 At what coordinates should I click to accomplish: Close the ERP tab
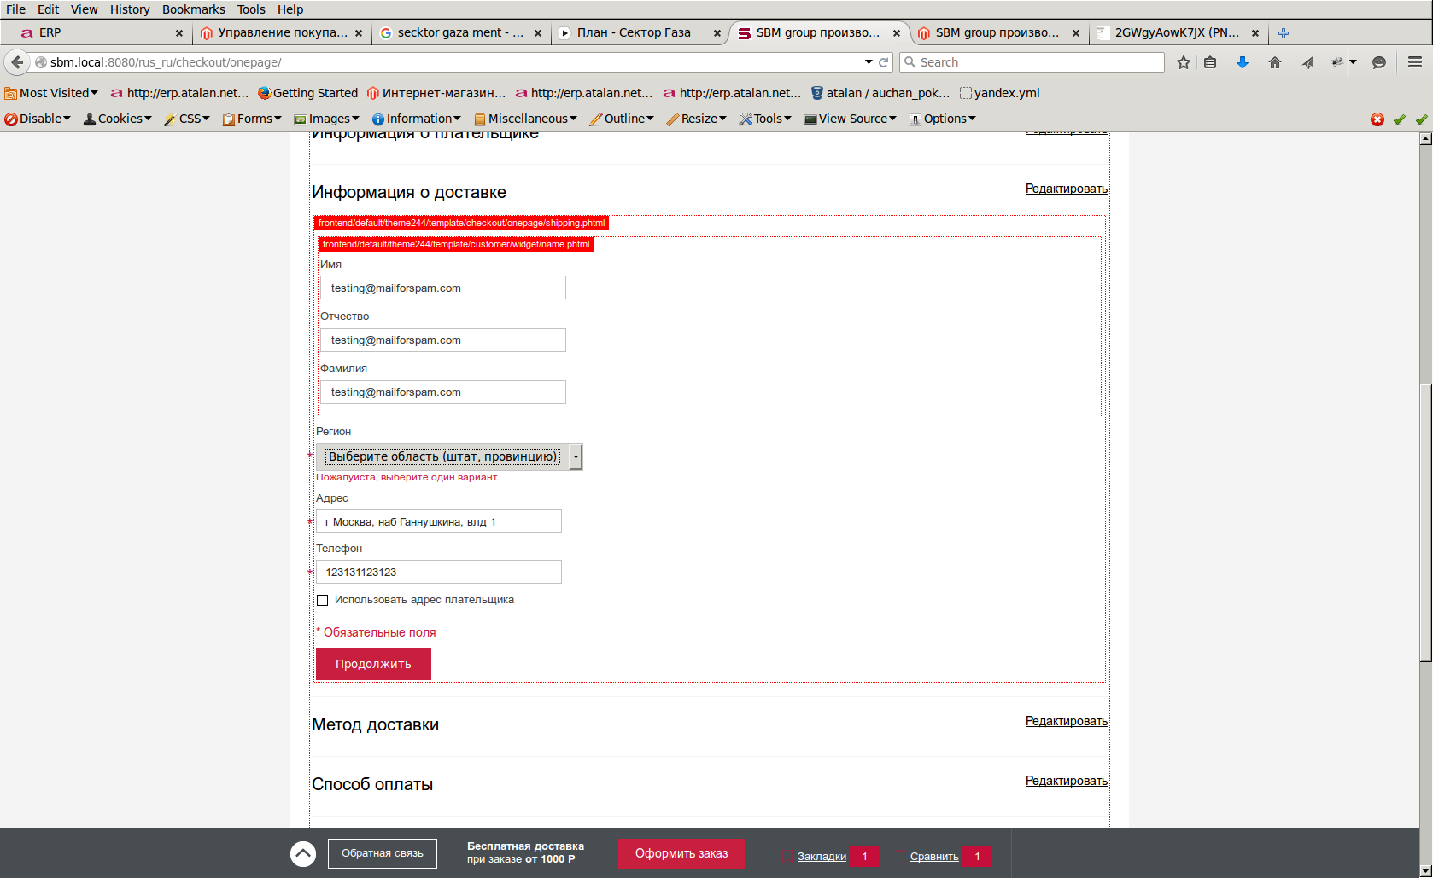click(x=178, y=33)
